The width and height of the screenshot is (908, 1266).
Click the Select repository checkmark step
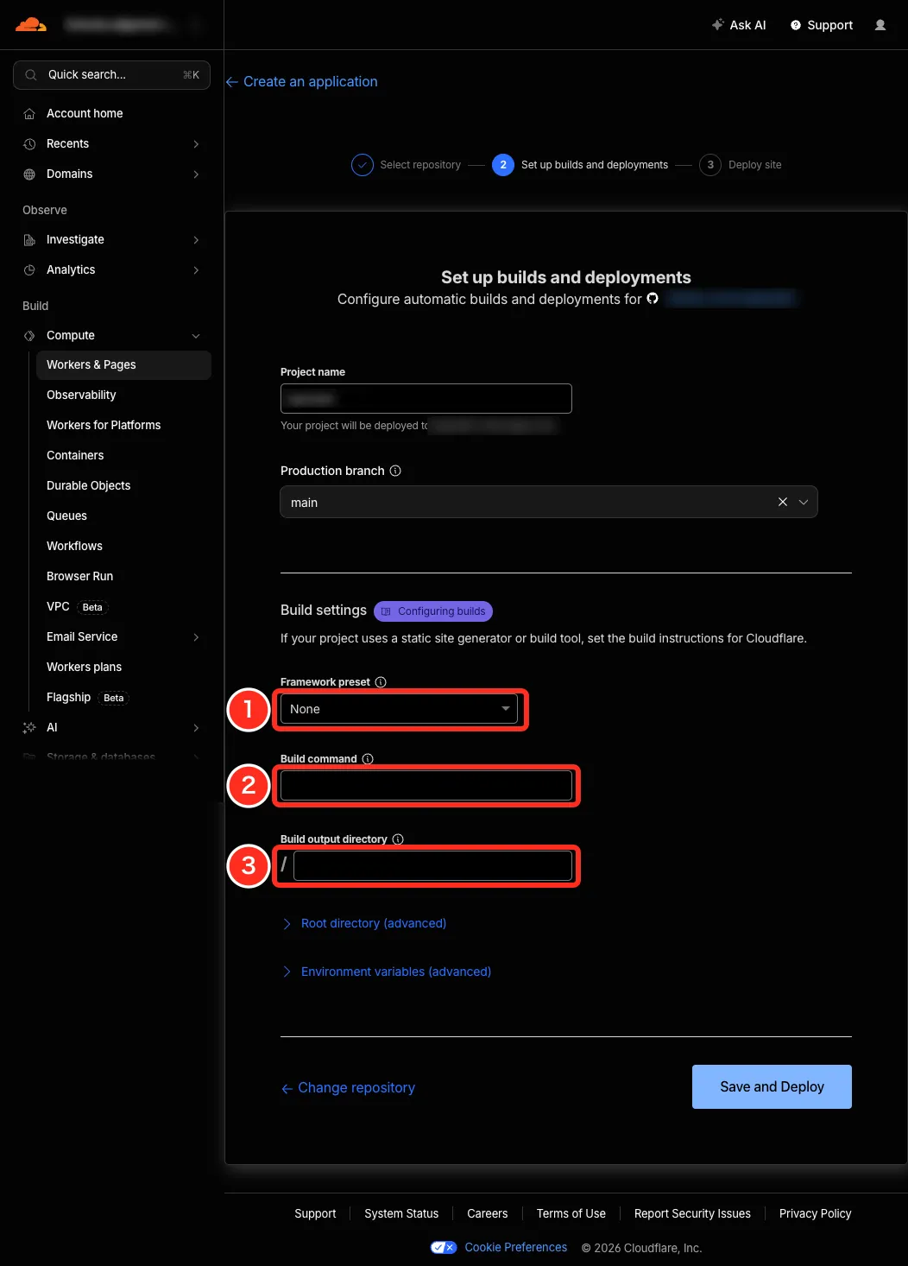point(363,165)
